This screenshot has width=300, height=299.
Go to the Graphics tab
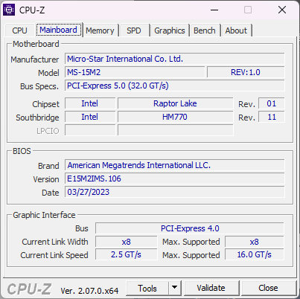tap(170, 30)
